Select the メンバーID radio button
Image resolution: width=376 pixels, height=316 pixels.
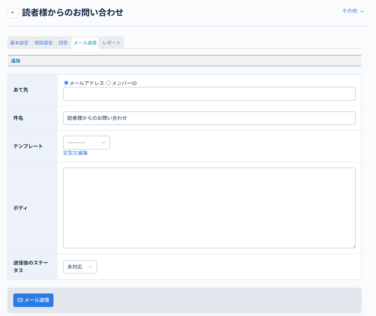(108, 83)
